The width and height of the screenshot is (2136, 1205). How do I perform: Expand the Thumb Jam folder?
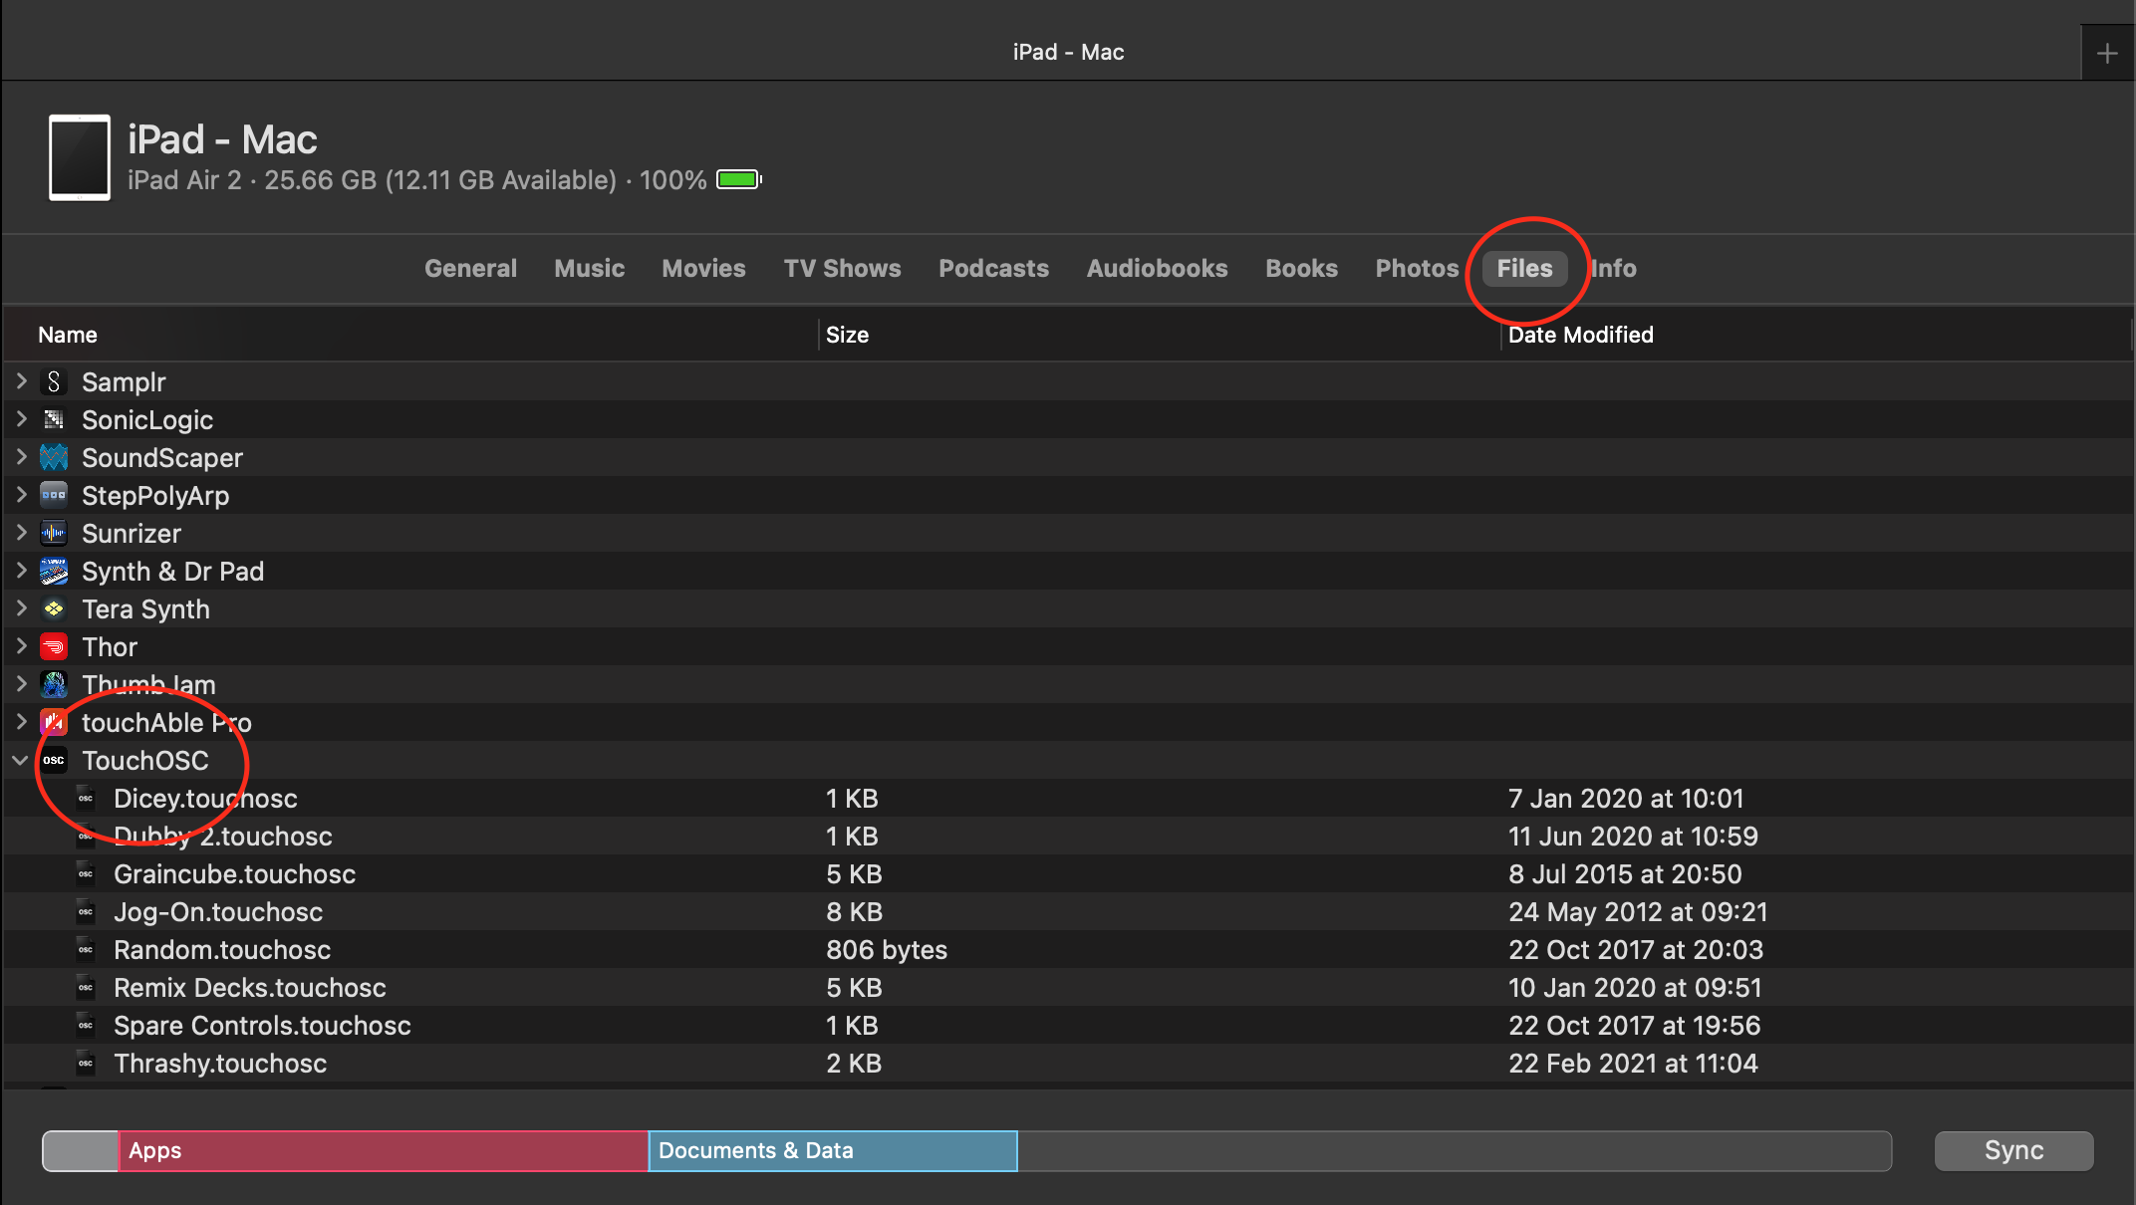(x=21, y=684)
